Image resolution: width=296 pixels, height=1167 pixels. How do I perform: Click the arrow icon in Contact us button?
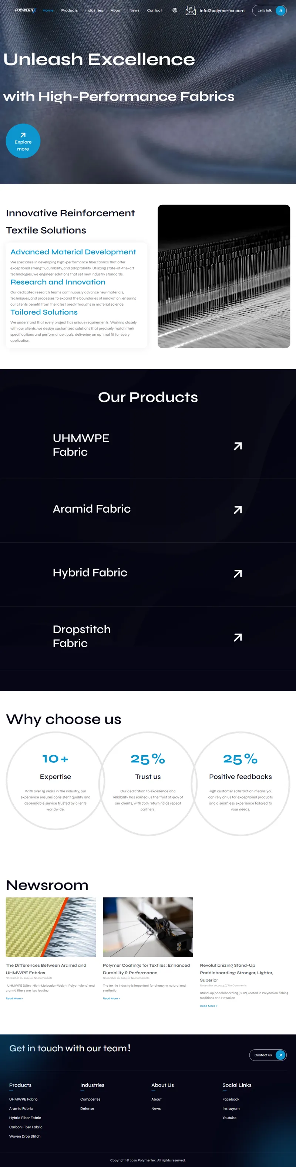280,1055
